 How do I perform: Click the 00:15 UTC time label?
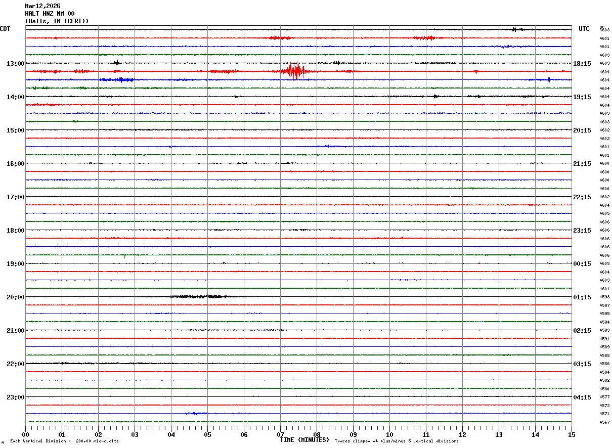[x=582, y=264]
